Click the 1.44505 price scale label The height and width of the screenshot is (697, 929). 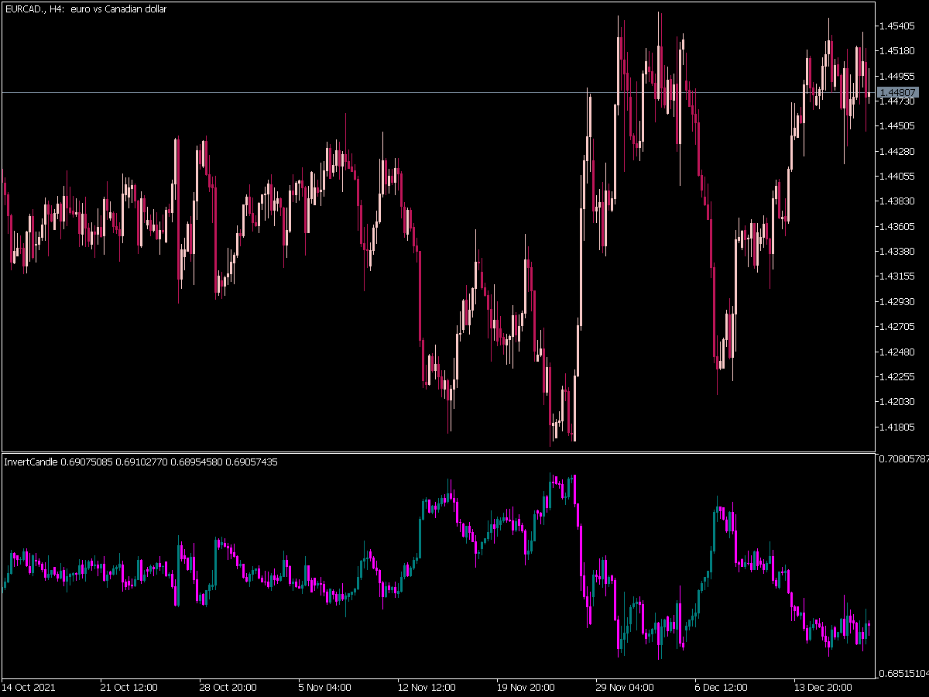(896, 126)
